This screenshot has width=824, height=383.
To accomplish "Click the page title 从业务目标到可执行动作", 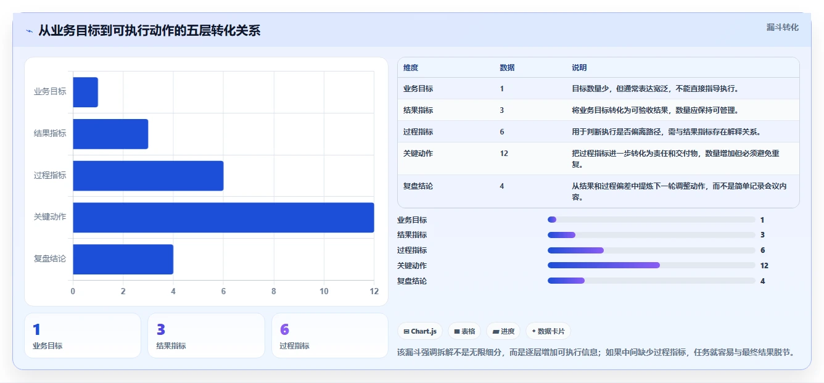I will pyautogui.click(x=149, y=31).
